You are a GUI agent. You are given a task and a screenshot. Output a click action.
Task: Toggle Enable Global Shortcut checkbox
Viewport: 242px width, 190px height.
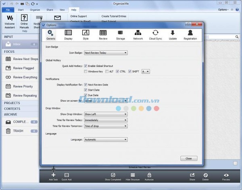[x=86, y=66]
